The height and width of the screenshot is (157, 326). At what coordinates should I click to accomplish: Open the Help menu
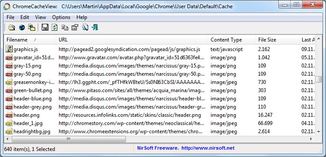click(x=82, y=17)
